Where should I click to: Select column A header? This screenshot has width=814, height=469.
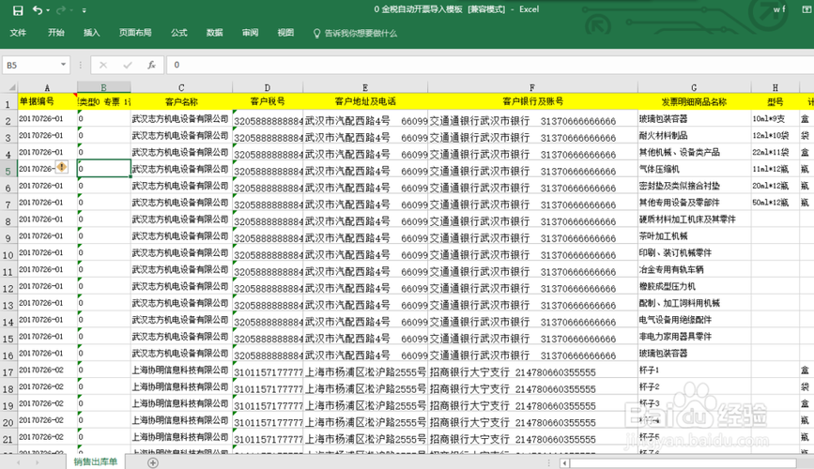pyautogui.click(x=47, y=87)
